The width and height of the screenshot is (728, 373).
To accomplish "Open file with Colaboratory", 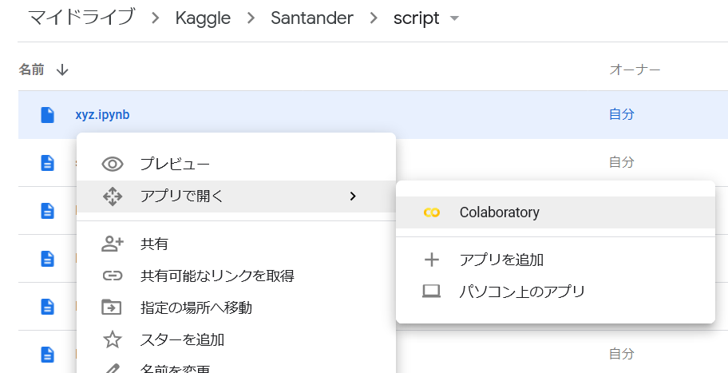I will click(x=556, y=212).
